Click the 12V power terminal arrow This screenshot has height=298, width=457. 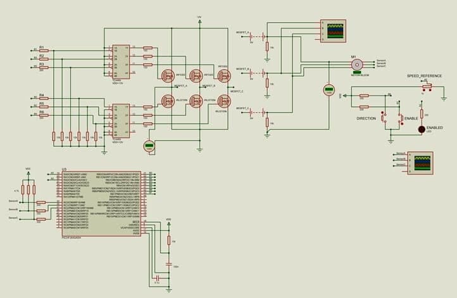[199, 21]
